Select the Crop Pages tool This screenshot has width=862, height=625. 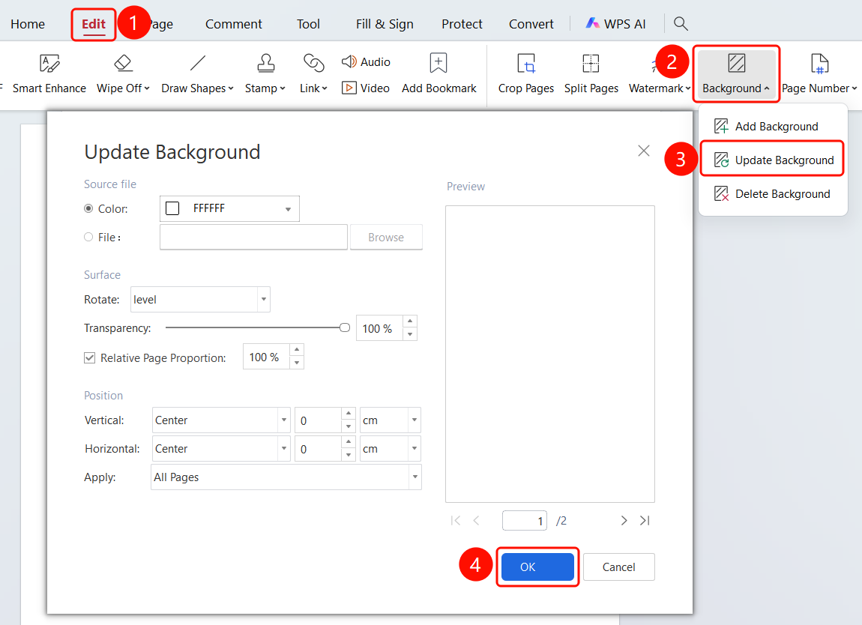pos(526,74)
